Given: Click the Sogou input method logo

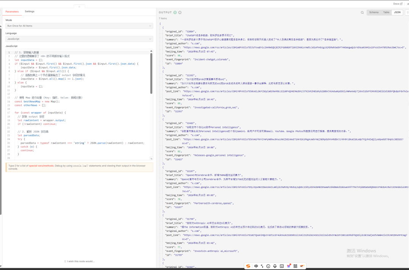Looking at the screenshot, I should coord(248,266).
